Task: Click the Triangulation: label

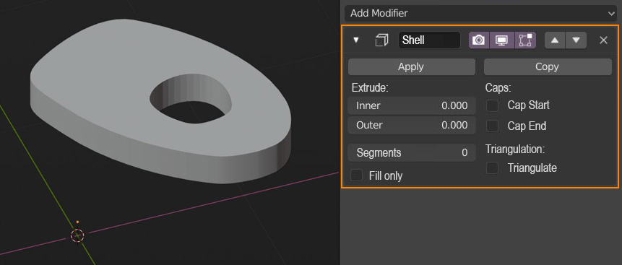Action: (x=515, y=149)
